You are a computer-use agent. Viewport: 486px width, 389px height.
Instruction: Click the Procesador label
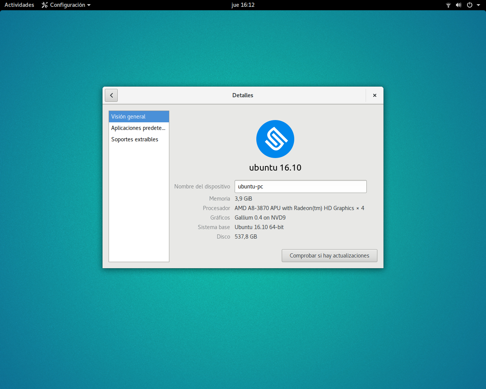click(x=216, y=208)
